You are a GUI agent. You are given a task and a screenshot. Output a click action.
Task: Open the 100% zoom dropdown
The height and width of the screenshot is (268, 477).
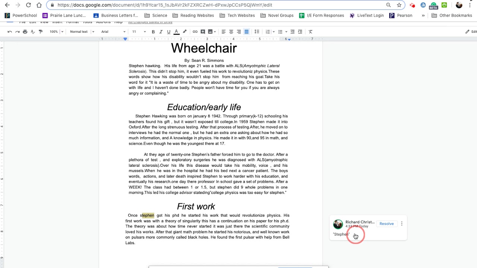click(x=57, y=32)
